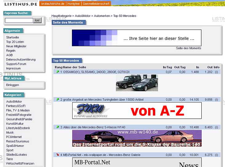Open the Kunst&Kultur category

15,124
